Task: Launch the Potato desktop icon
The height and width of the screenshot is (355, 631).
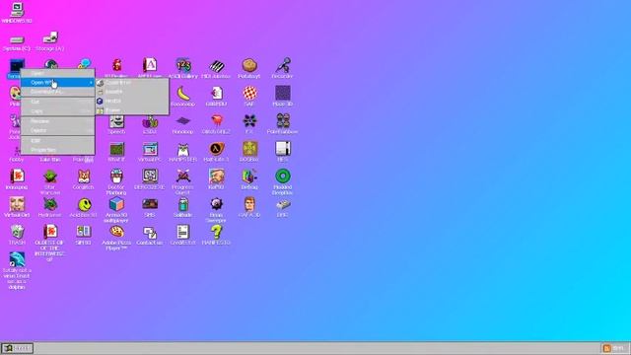Action: 249,68
